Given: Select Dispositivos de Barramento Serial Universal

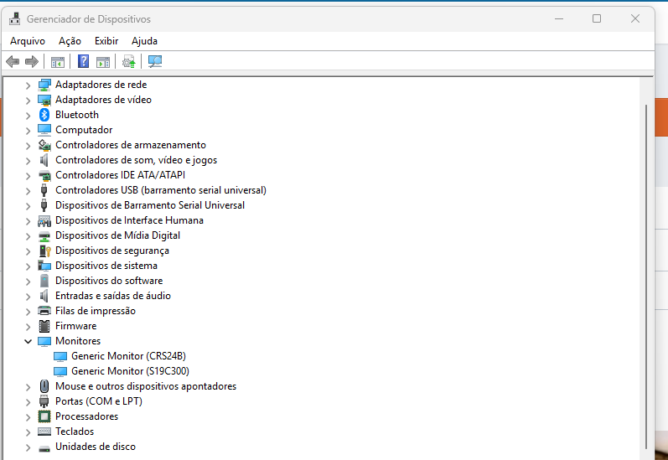Looking at the screenshot, I should 150,205.
